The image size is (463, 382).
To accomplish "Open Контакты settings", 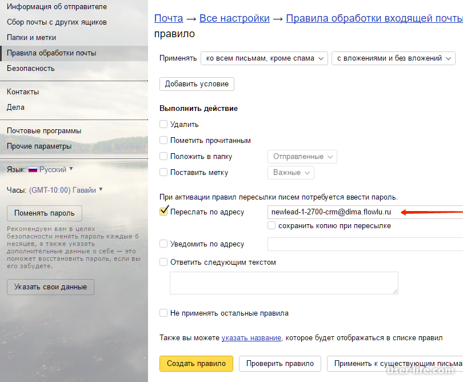I will [x=23, y=92].
